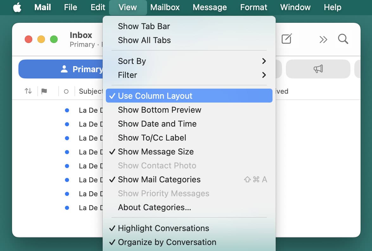Expand the Sort By submenu

[x=189, y=61]
